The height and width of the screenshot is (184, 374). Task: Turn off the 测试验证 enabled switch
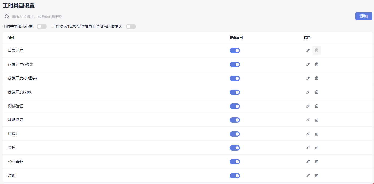click(235, 106)
